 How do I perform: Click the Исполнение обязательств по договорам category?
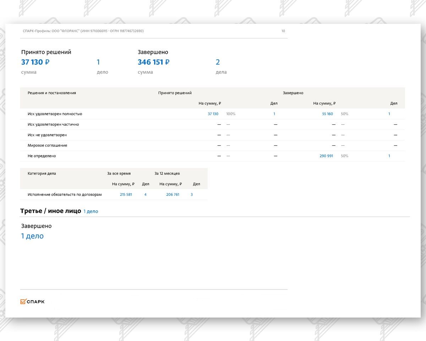[65, 195]
